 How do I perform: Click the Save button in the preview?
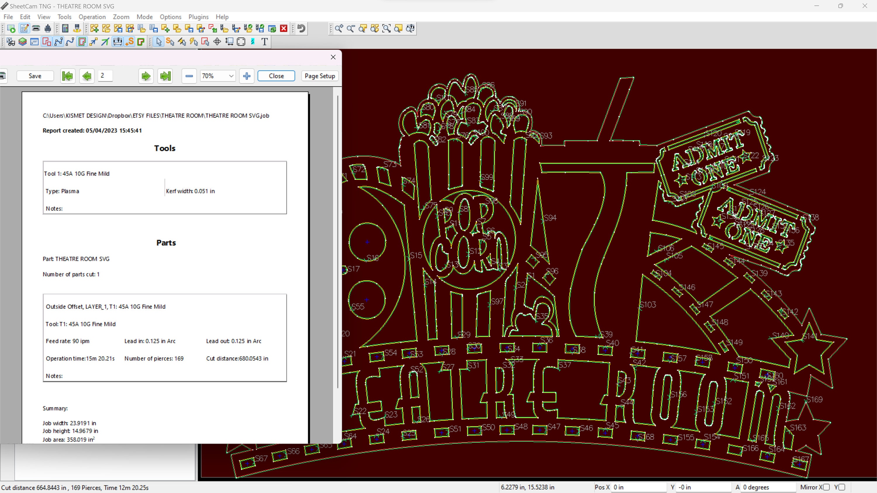click(x=35, y=76)
